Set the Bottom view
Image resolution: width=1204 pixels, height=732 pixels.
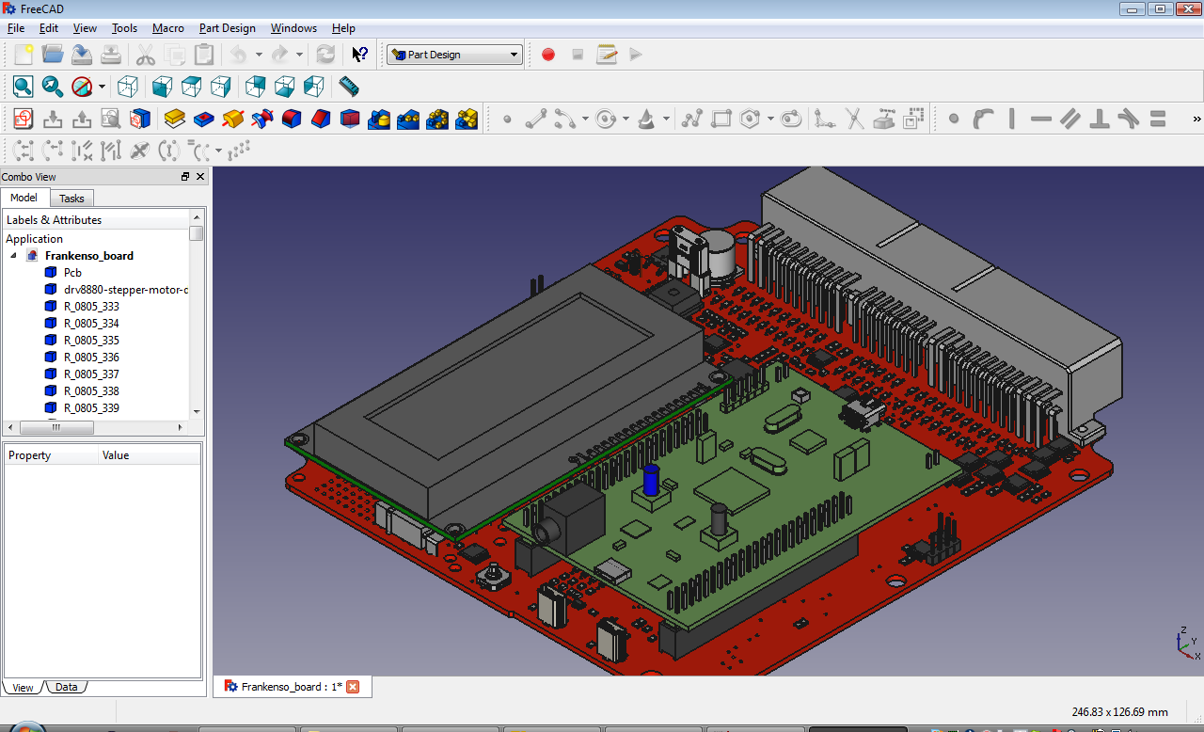(x=284, y=87)
